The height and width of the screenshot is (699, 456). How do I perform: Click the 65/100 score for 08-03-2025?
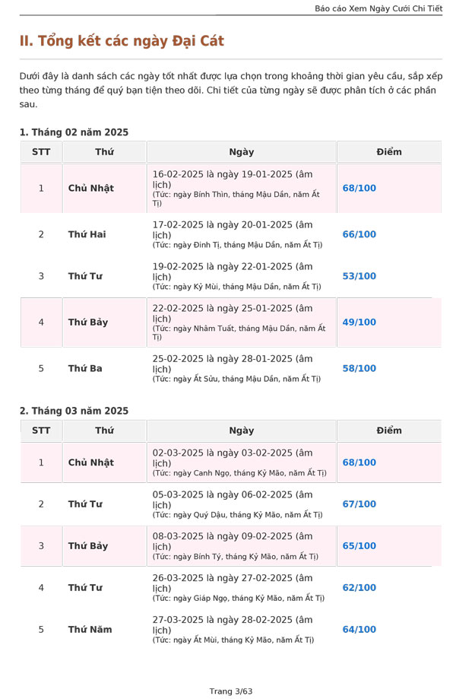point(359,545)
